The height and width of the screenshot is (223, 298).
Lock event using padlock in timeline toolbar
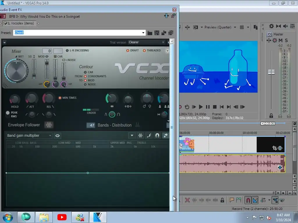pos(222,200)
